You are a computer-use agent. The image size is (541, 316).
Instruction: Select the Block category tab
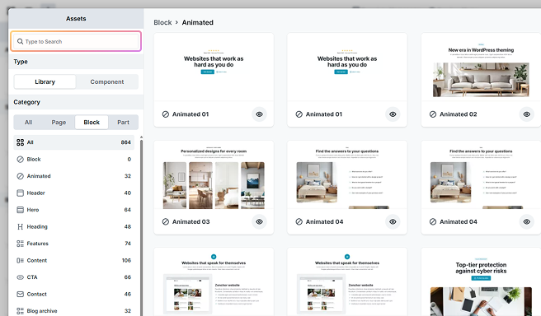[92, 122]
